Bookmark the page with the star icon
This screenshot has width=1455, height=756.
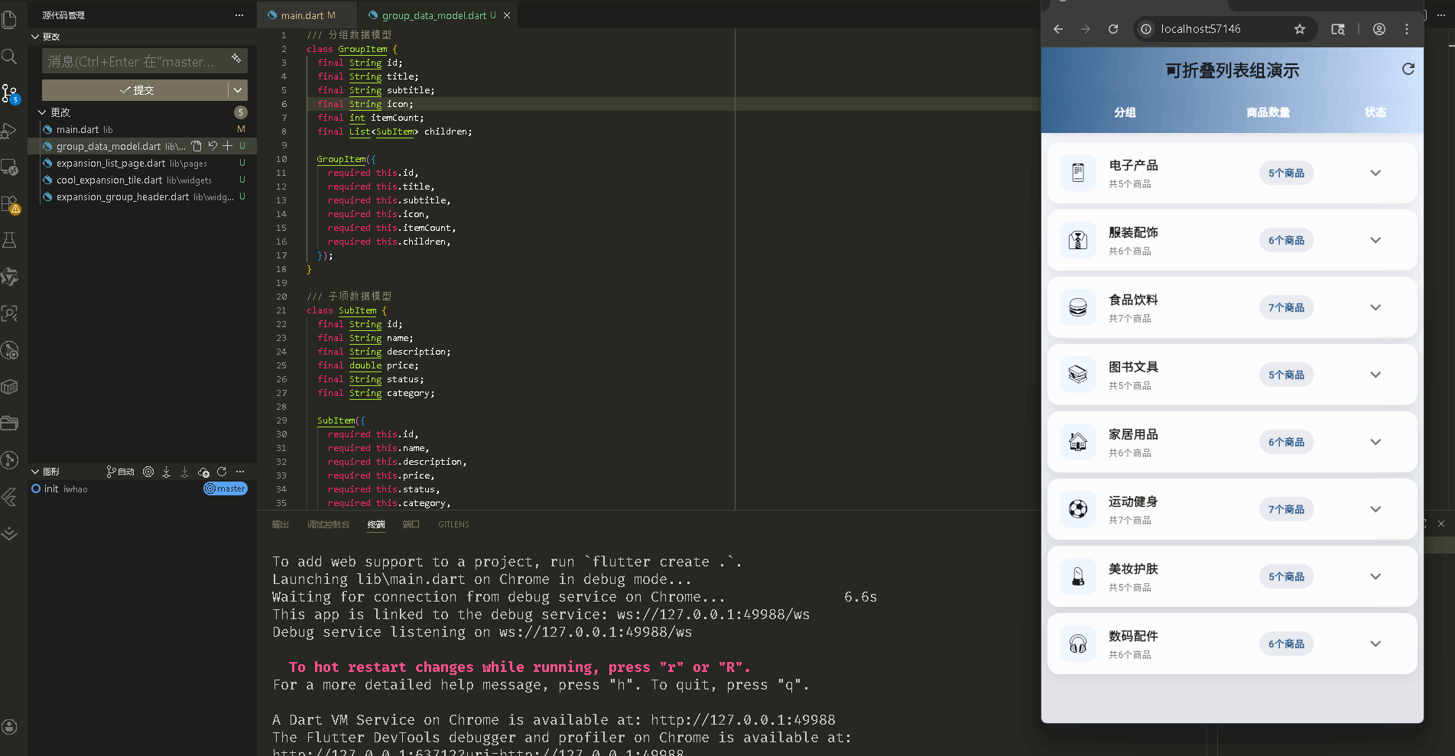[x=1300, y=29]
